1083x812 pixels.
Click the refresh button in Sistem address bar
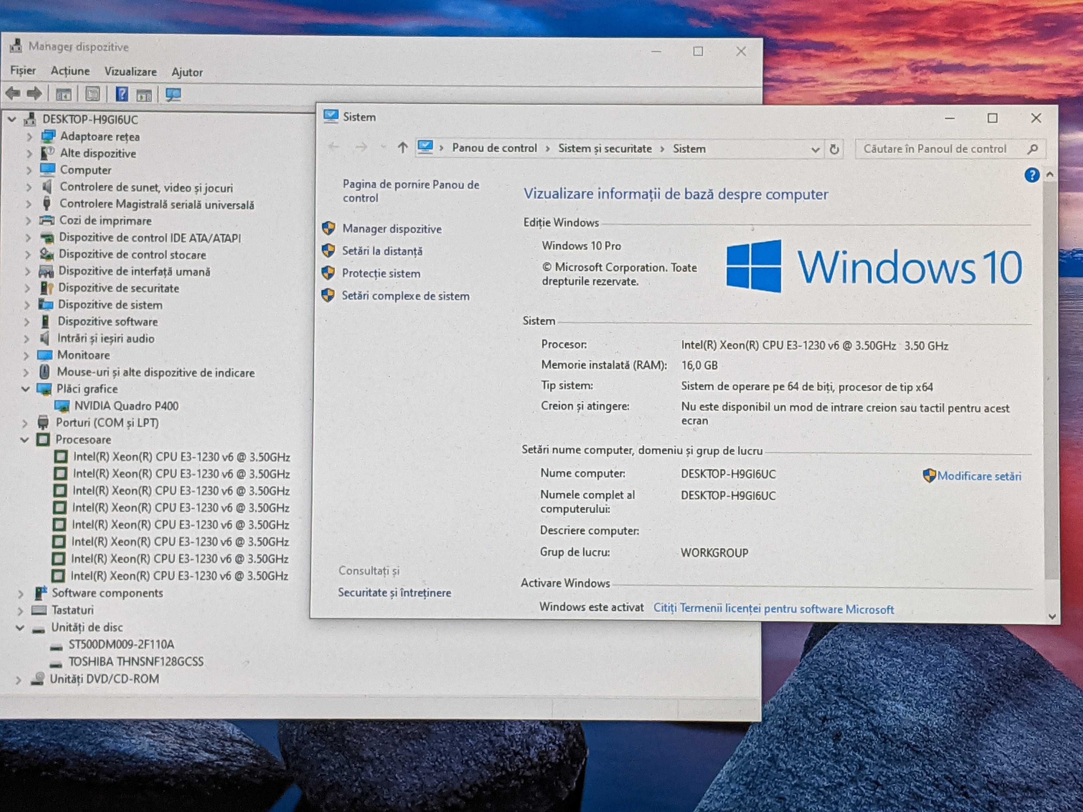tap(834, 149)
